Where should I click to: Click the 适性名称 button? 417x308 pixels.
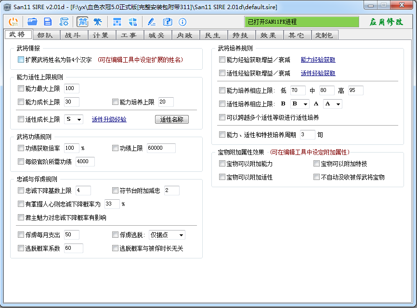point(172,119)
